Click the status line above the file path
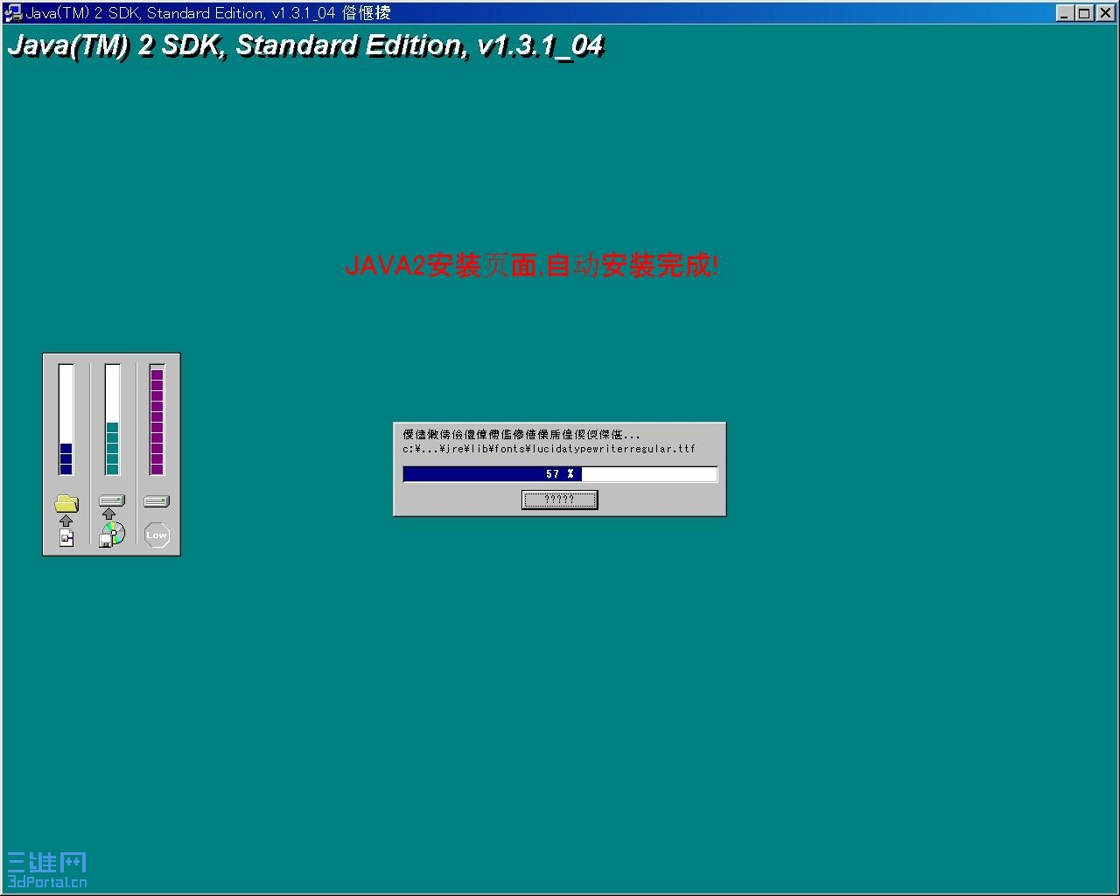The width and height of the screenshot is (1120, 896). pos(521,434)
